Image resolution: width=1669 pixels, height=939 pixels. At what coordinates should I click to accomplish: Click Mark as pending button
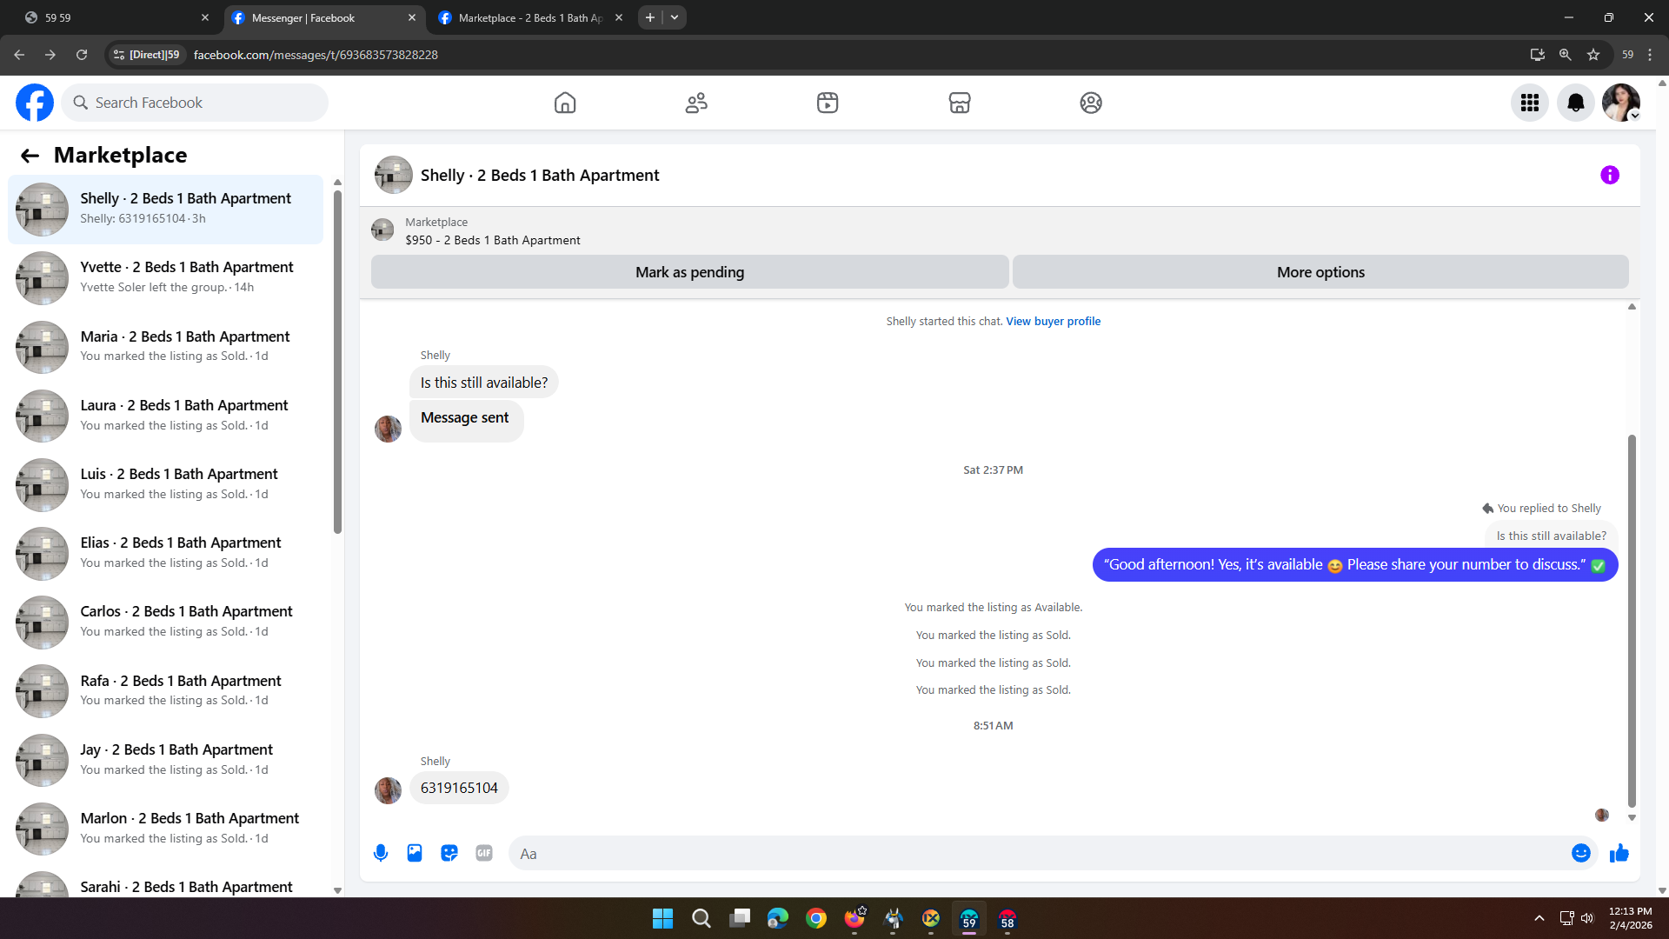689,272
